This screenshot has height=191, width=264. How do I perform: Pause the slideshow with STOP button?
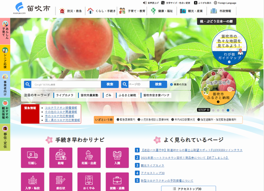click(x=204, y=110)
